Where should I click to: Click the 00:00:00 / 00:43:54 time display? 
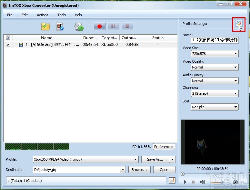tap(212, 169)
